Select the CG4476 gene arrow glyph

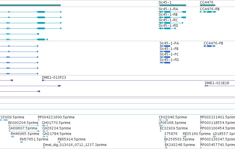[208, 5]
